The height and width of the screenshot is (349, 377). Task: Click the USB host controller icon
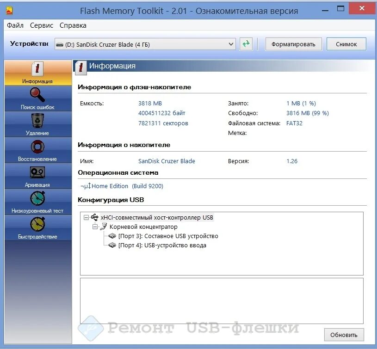coord(94,217)
